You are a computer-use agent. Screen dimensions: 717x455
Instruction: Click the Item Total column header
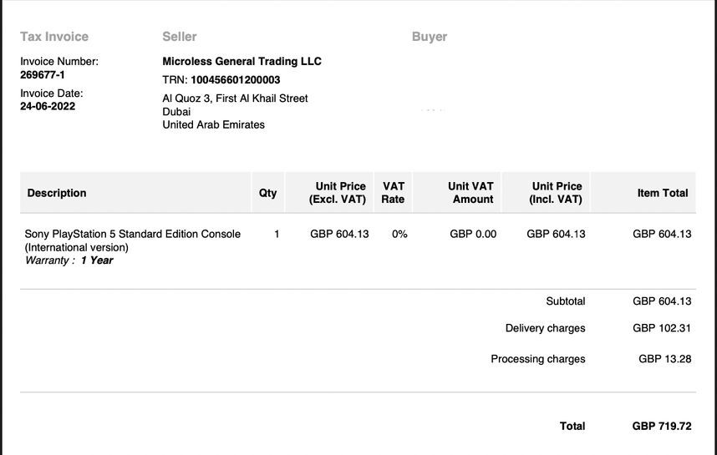tap(663, 193)
